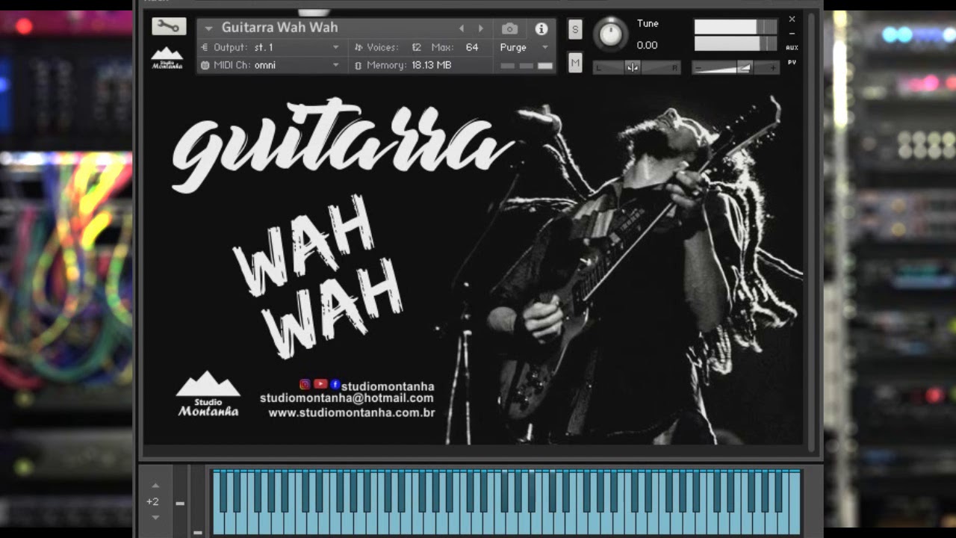Collapse instrument header with title triangle
956x538 pixels.
(x=208, y=28)
